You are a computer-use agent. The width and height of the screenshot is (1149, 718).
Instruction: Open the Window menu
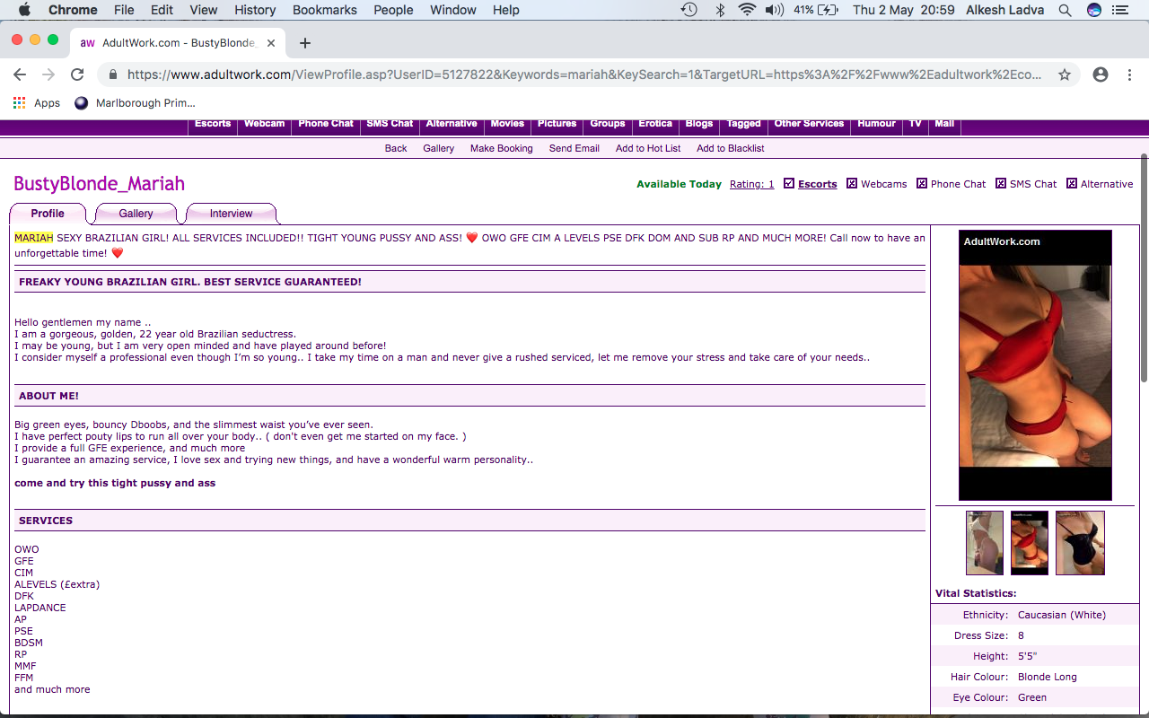click(453, 10)
